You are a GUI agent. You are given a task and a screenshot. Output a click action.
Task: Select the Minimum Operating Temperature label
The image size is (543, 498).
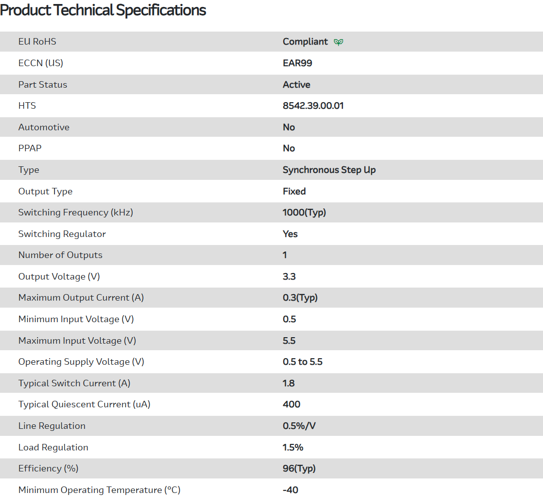(99, 490)
